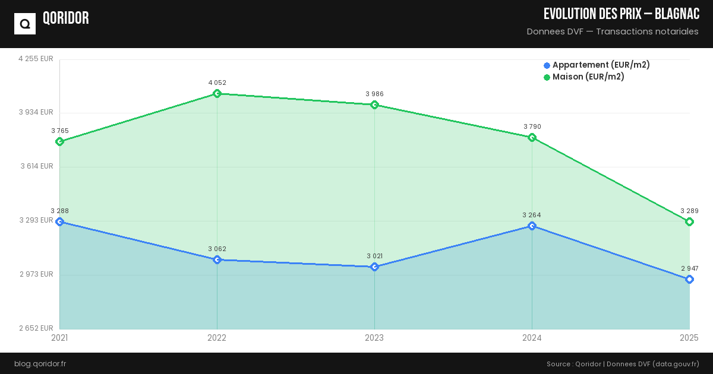Click the data.gouv.fr source text
This screenshot has width=713, height=374.
(676, 363)
